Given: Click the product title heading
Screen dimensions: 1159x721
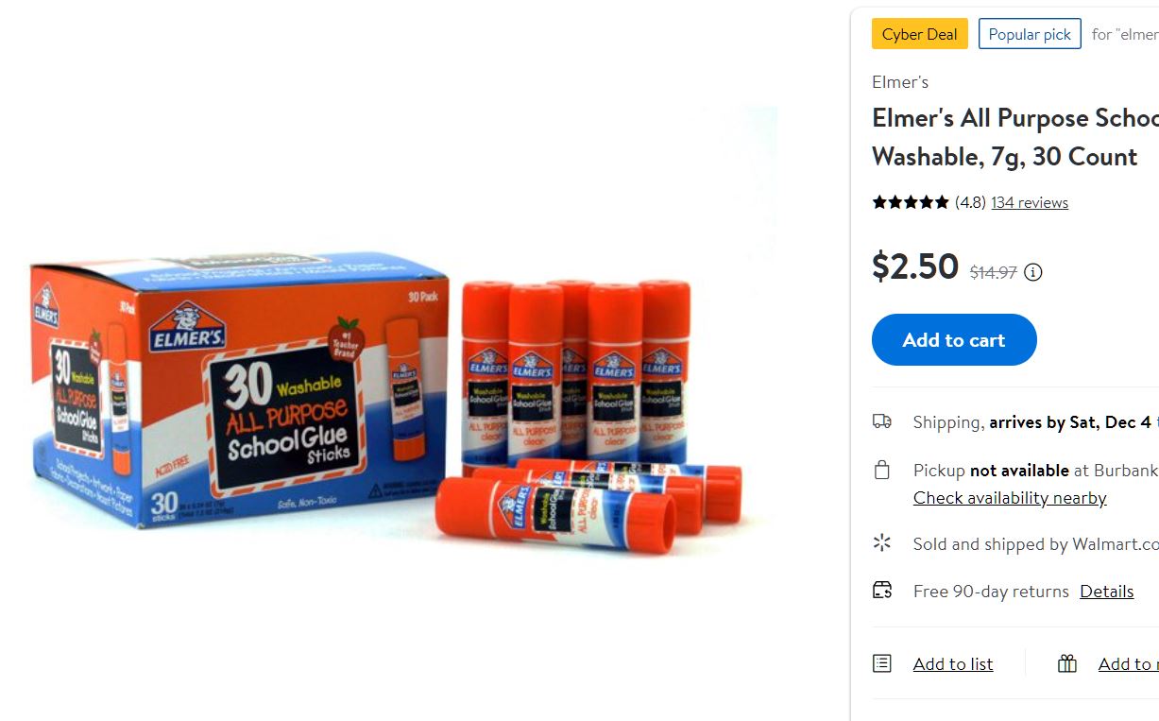Looking at the screenshot, I should pyautogui.click(x=1015, y=137).
